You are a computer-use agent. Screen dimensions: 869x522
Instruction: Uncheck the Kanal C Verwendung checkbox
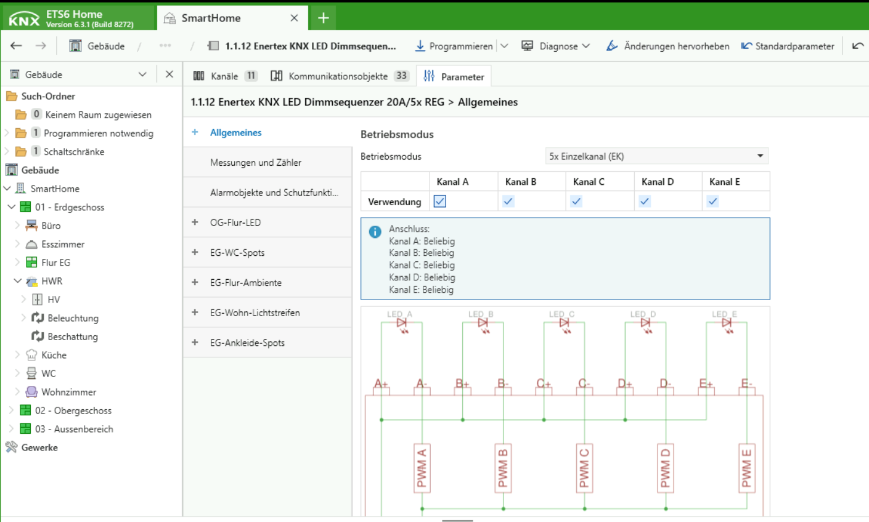(x=576, y=201)
